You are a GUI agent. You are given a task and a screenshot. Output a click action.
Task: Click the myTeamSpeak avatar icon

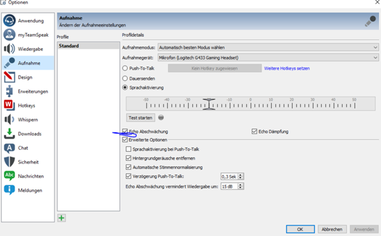pyautogui.click(x=10, y=35)
